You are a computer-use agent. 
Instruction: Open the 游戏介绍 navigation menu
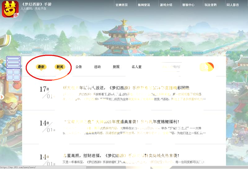tap(166, 5)
